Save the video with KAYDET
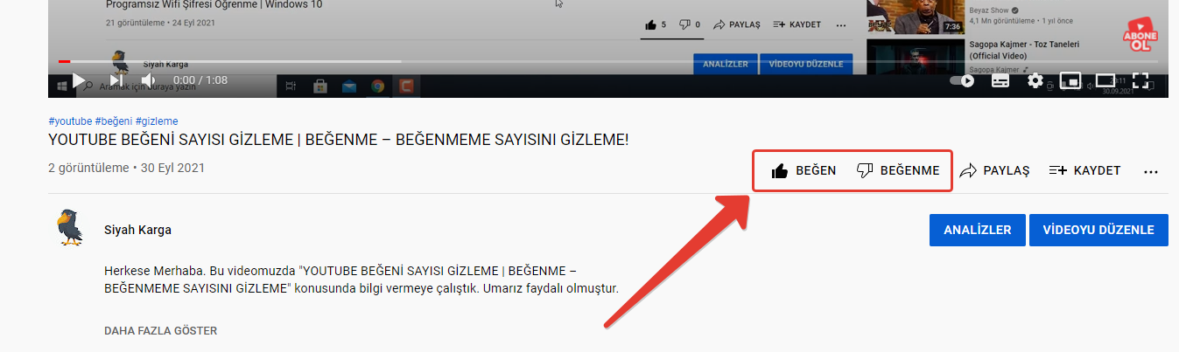This screenshot has width=1179, height=352. click(x=1084, y=170)
